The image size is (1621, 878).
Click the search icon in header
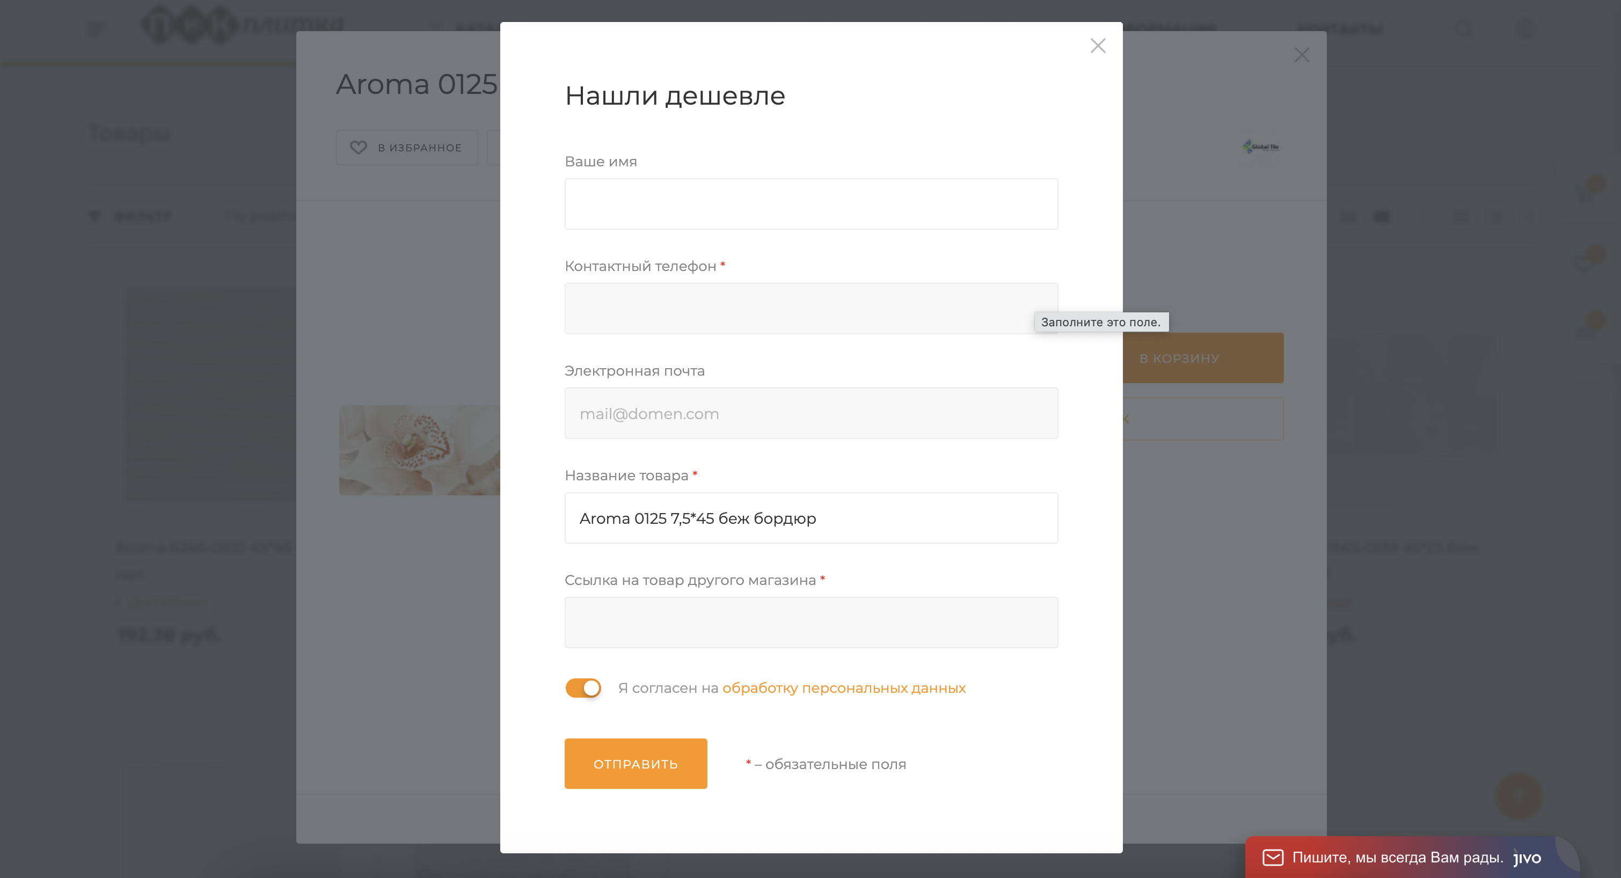[1465, 28]
